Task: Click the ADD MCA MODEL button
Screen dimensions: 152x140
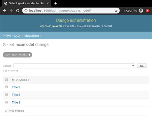Action: click(x=17, y=55)
